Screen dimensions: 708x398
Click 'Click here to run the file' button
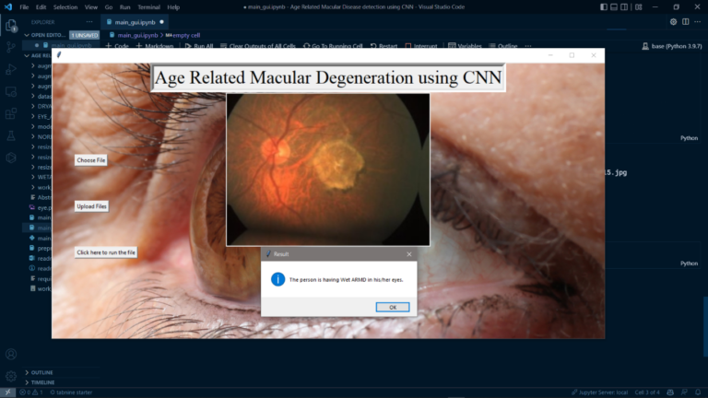click(106, 252)
